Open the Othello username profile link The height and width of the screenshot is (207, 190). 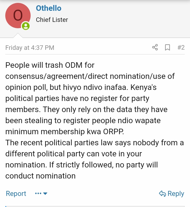[x=49, y=8]
